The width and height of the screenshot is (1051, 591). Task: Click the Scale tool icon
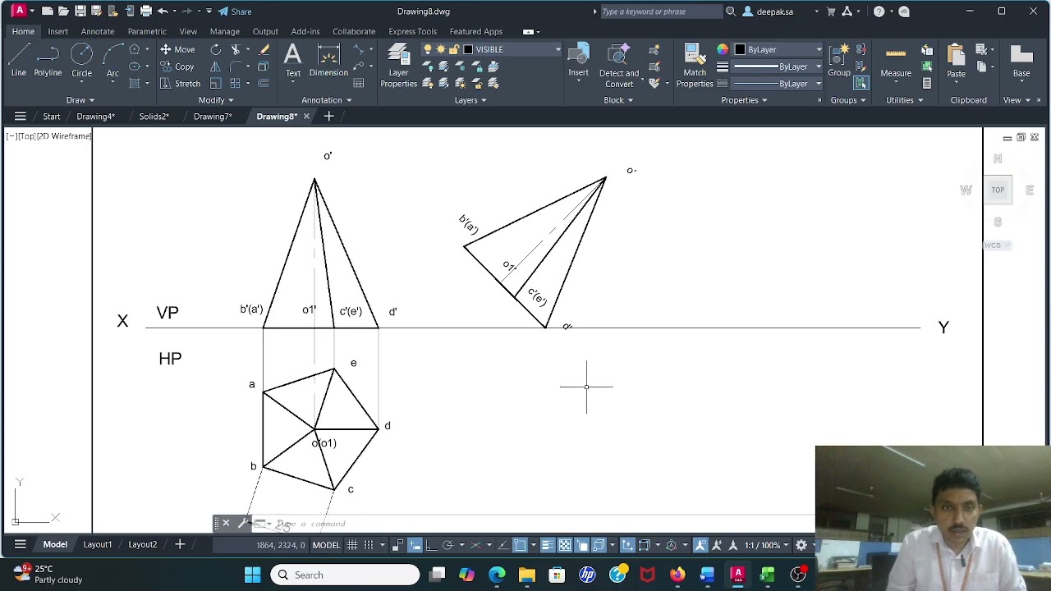click(215, 83)
